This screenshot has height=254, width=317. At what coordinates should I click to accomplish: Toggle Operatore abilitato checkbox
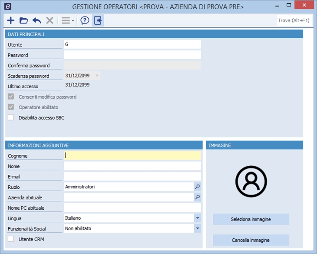coord(11,107)
